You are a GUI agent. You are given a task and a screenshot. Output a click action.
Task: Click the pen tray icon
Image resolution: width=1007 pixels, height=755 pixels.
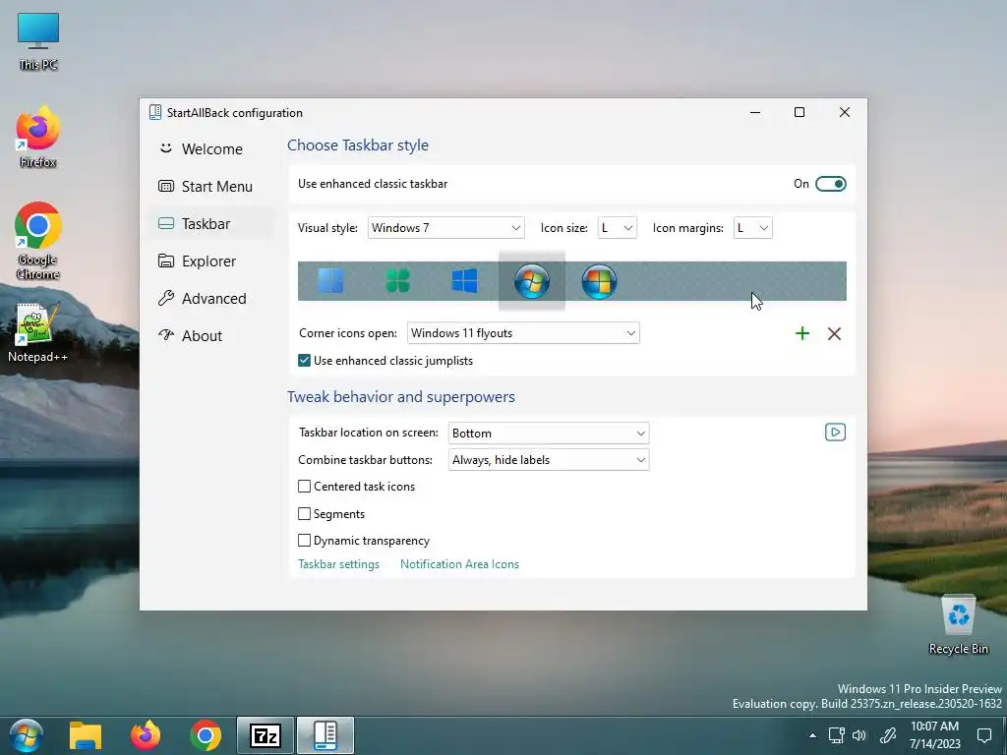(888, 735)
